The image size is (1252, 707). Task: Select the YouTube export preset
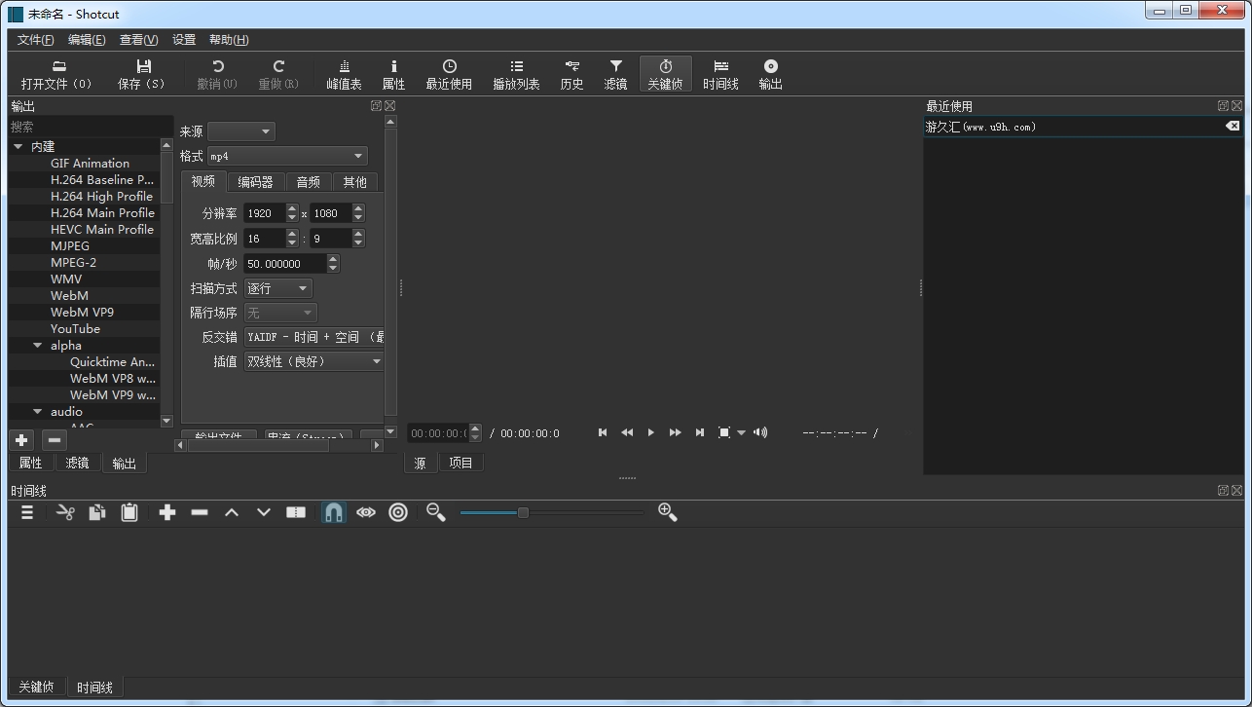75,328
